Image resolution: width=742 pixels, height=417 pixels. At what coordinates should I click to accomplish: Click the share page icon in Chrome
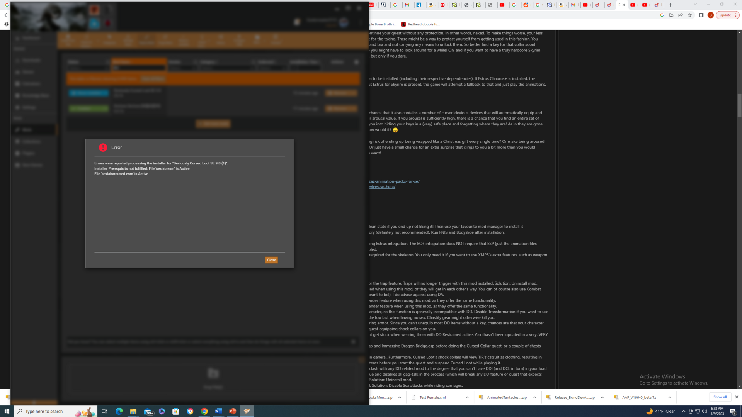pyautogui.click(x=681, y=15)
